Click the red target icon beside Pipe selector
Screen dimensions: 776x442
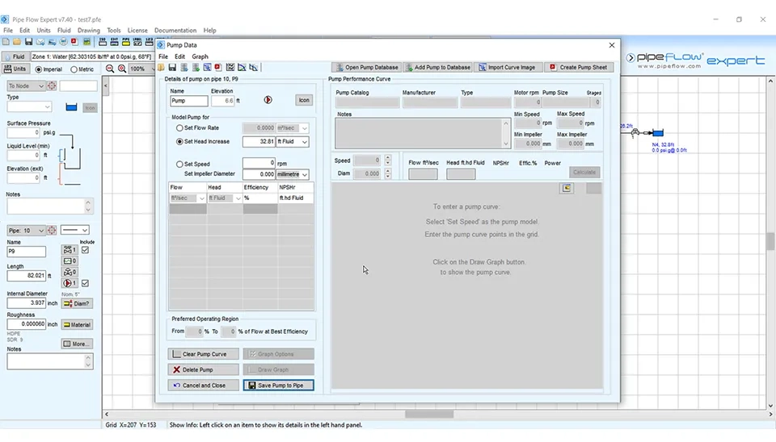click(51, 231)
